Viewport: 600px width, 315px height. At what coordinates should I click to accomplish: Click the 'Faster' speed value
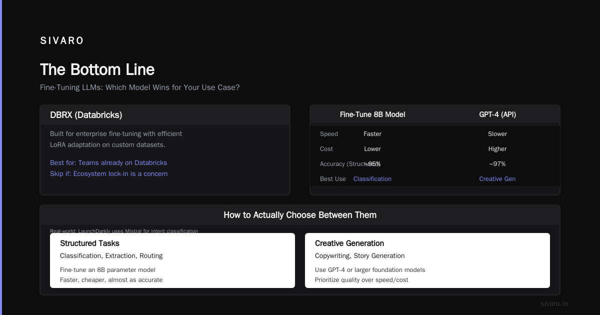pos(372,133)
